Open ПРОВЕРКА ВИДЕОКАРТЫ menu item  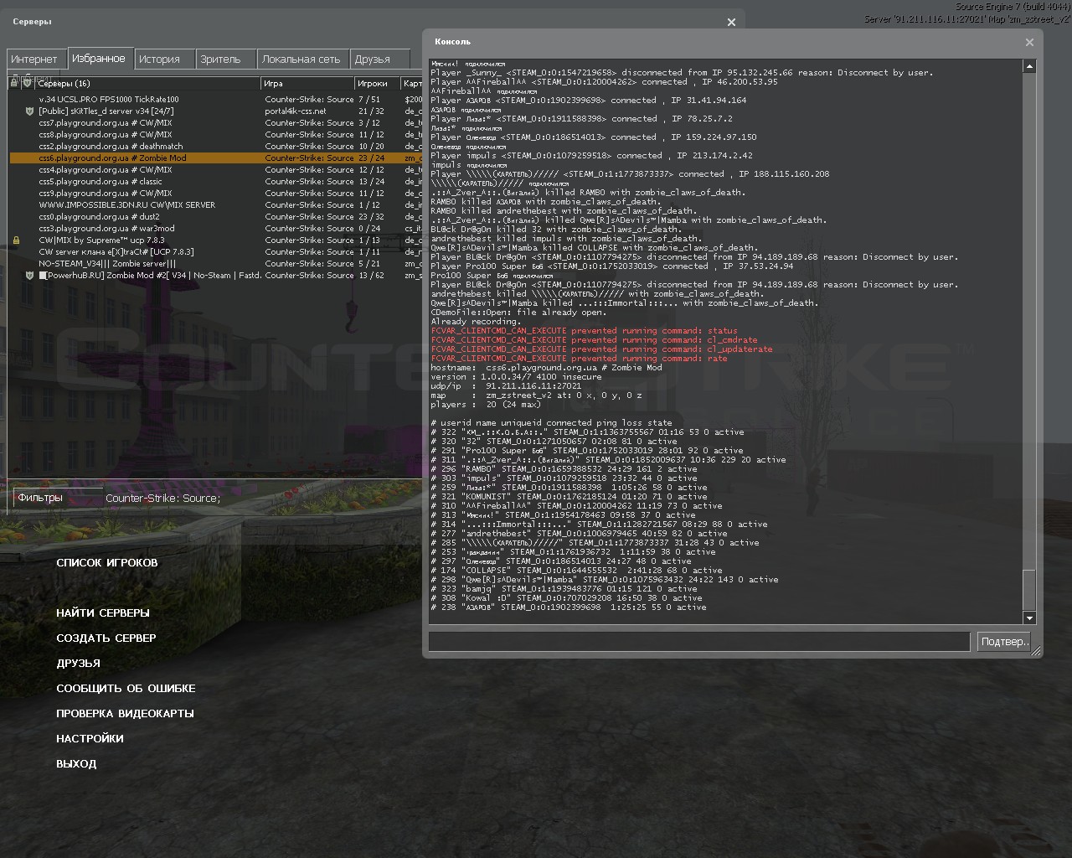125,713
